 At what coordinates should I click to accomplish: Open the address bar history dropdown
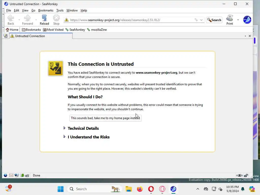(x=201, y=20)
